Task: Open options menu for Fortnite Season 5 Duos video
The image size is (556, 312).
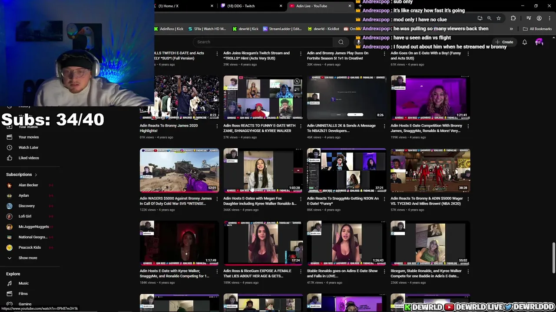Action: pyautogui.click(x=384, y=54)
